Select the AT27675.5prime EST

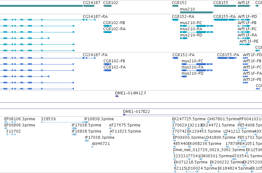click(x=110, y=128)
